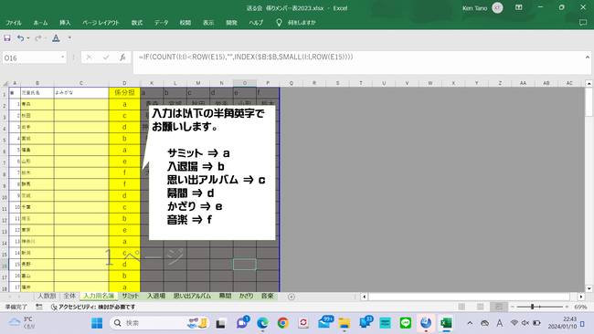Customize the Quick Access Toolbar dropdown

coord(69,37)
